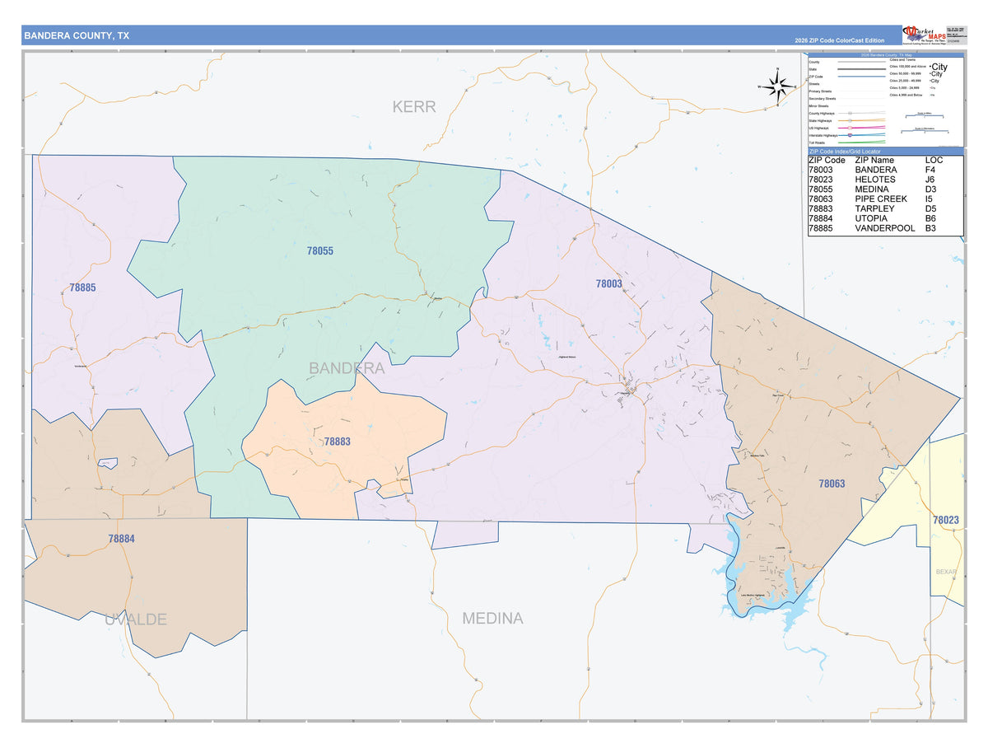Click the KERR county label
Image resolution: width=988 pixels, height=748 pixels.
[x=413, y=106]
